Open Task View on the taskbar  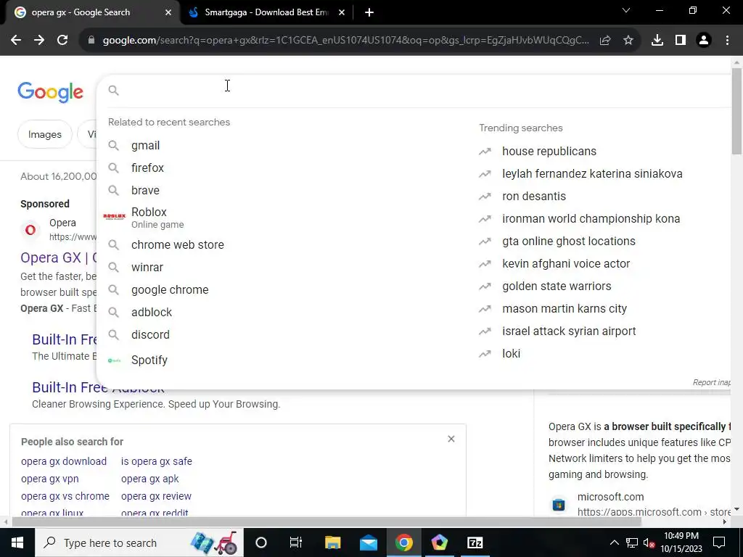coord(296,542)
